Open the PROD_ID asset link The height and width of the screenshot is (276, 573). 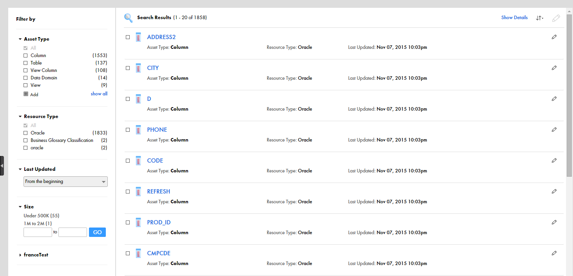(159, 222)
